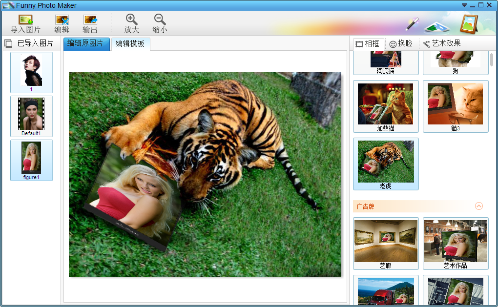Zoom out with the 缩小 magnifier
This screenshot has height=307, width=498.
click(160, 24)
